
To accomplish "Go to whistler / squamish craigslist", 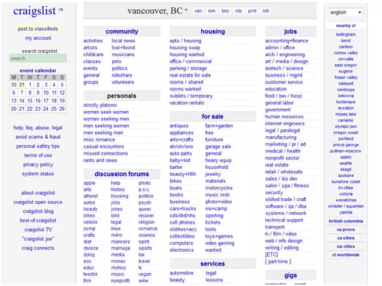I will click(346, 206).
